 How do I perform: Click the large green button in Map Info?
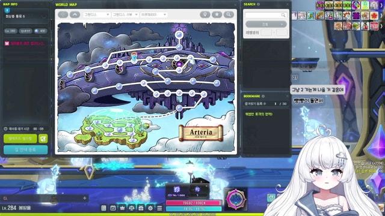20,139
